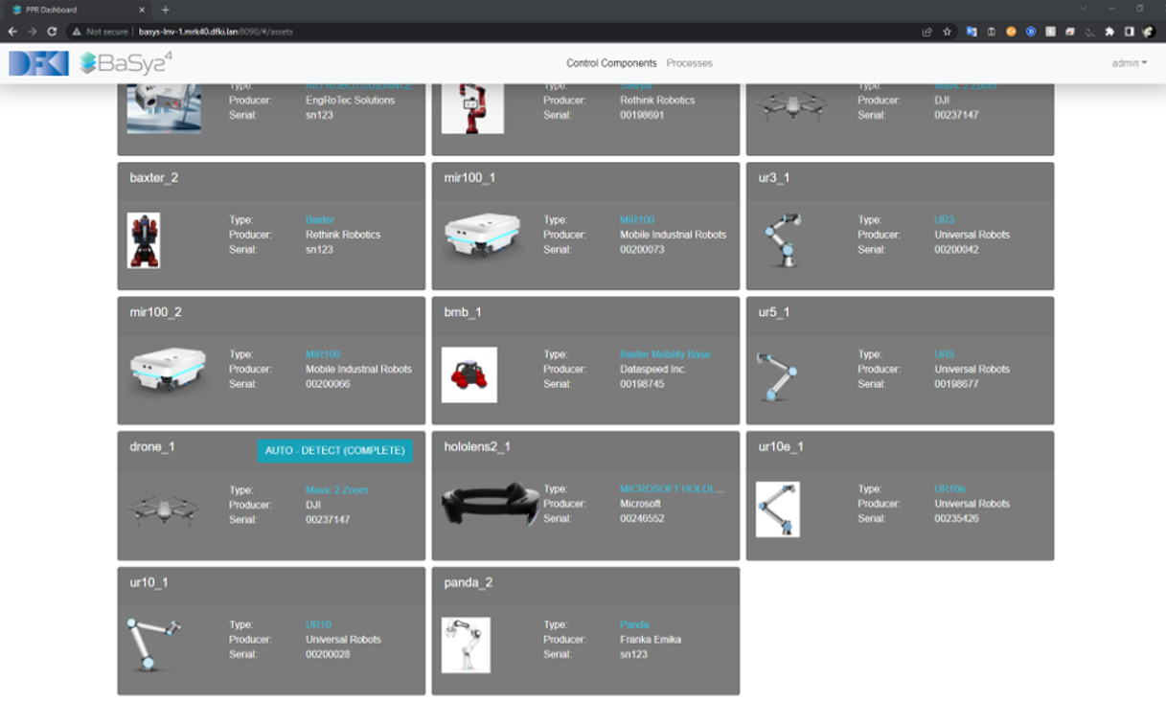1166x702 pixels.
Task: Click the mir100_2 mobile robot image
Action: pos(168,371)
